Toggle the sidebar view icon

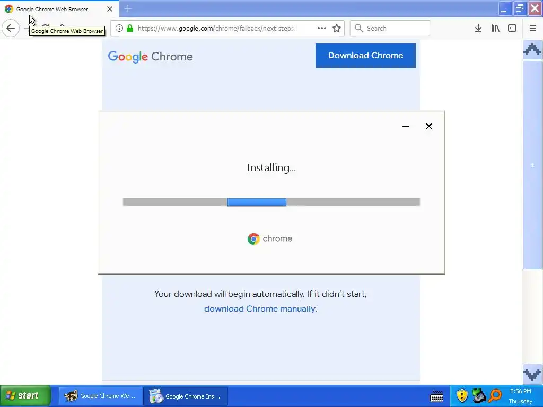(x=512, y=29)
